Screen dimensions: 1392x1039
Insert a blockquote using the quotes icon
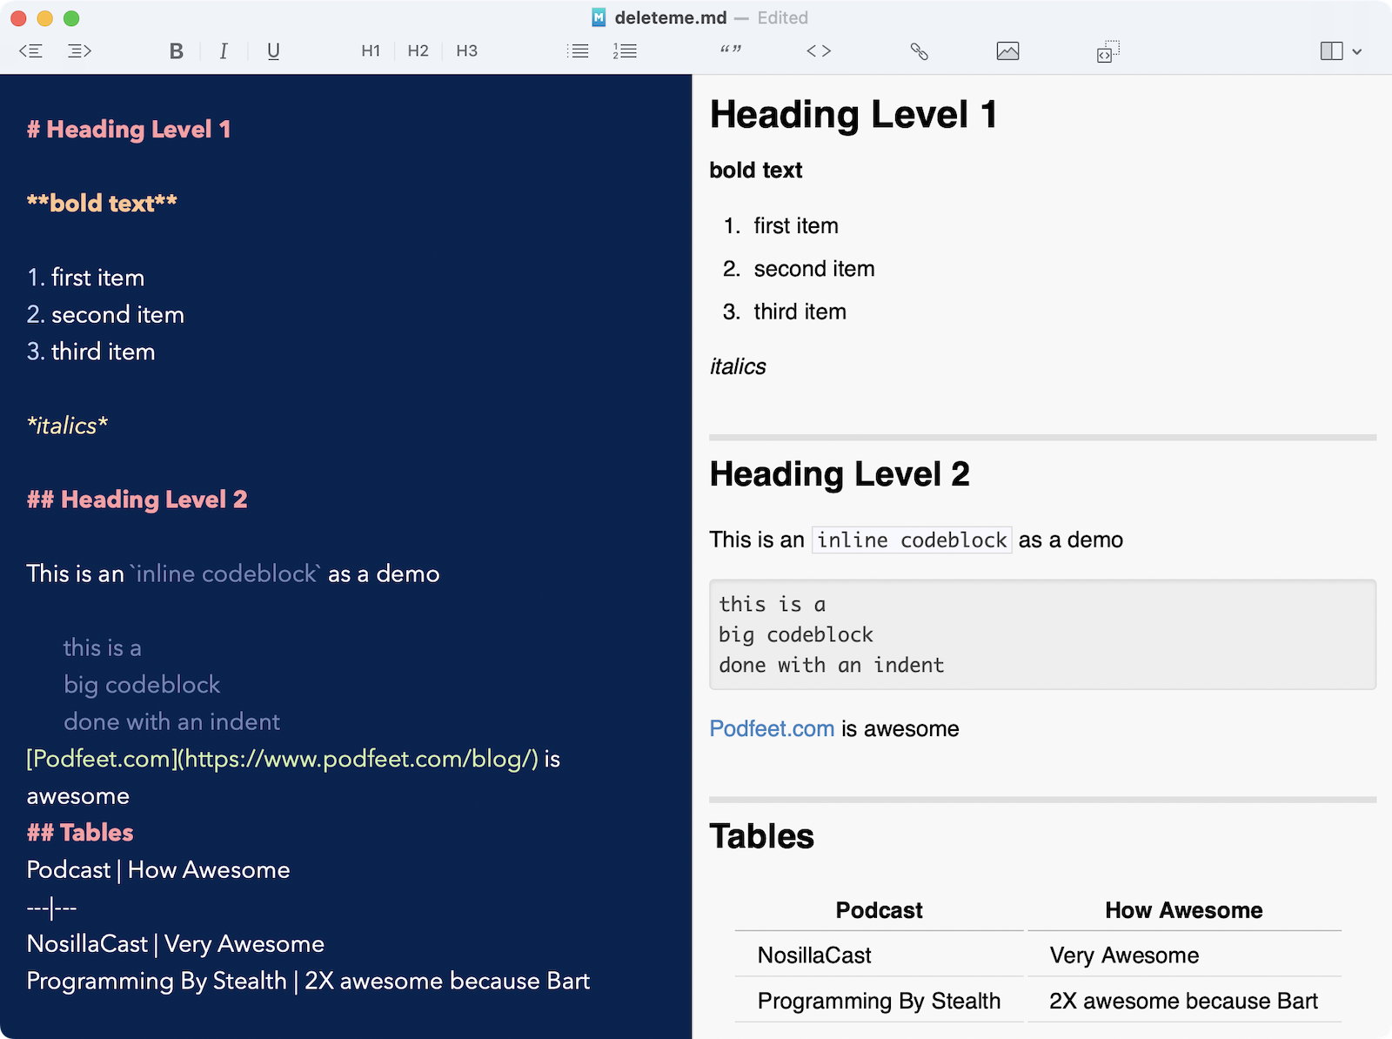[731, 51]
